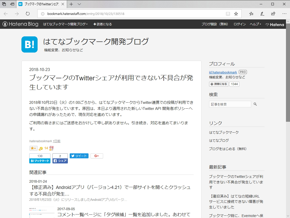Click the Hatena logo at top right

(275, 24)
